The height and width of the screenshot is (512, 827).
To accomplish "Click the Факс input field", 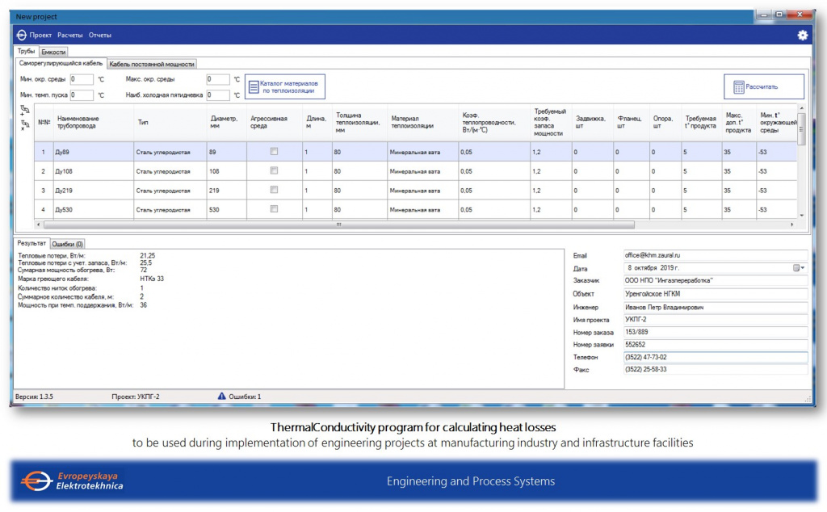I will point(716,370).
